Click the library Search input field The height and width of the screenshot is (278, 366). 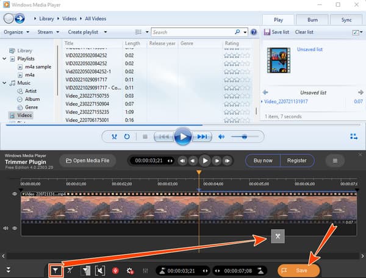[192, 32]
